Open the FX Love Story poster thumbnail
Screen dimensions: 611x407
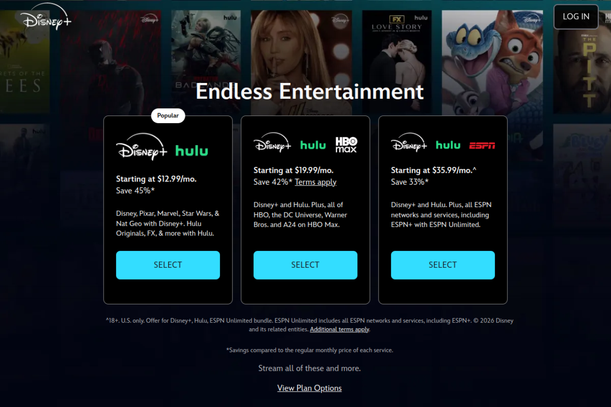tap(397, 62)
